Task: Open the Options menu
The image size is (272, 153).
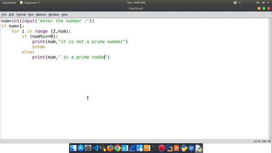Action: [41, 14]
